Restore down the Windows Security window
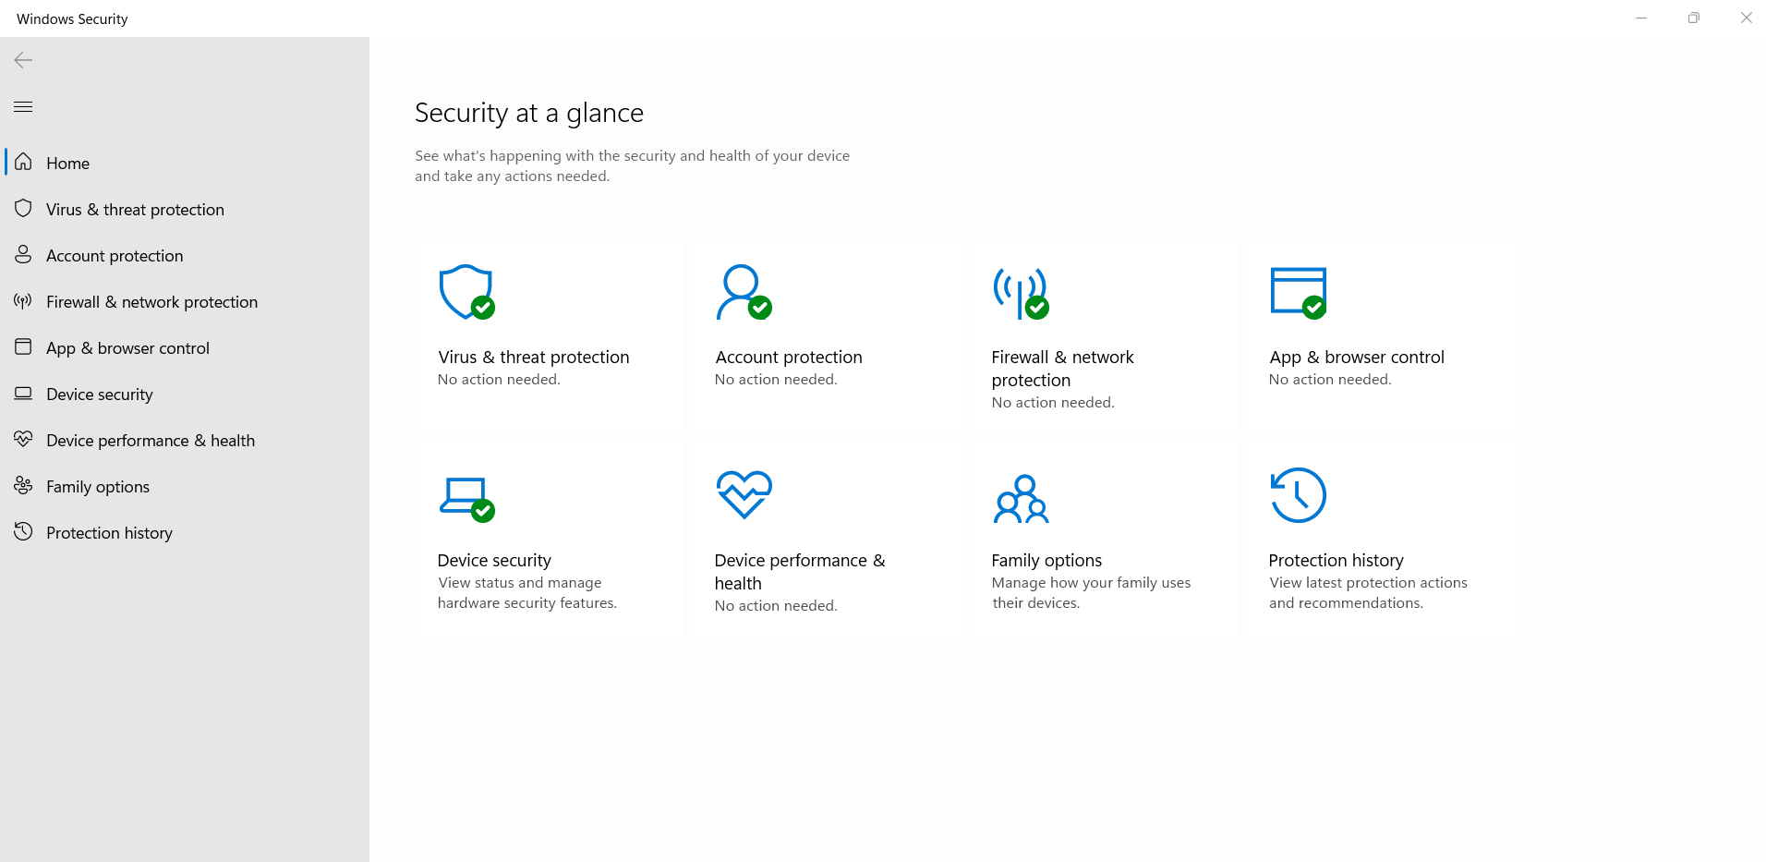The width and height of the screenshot is (1766, 862). click(x=1693, y=18)
